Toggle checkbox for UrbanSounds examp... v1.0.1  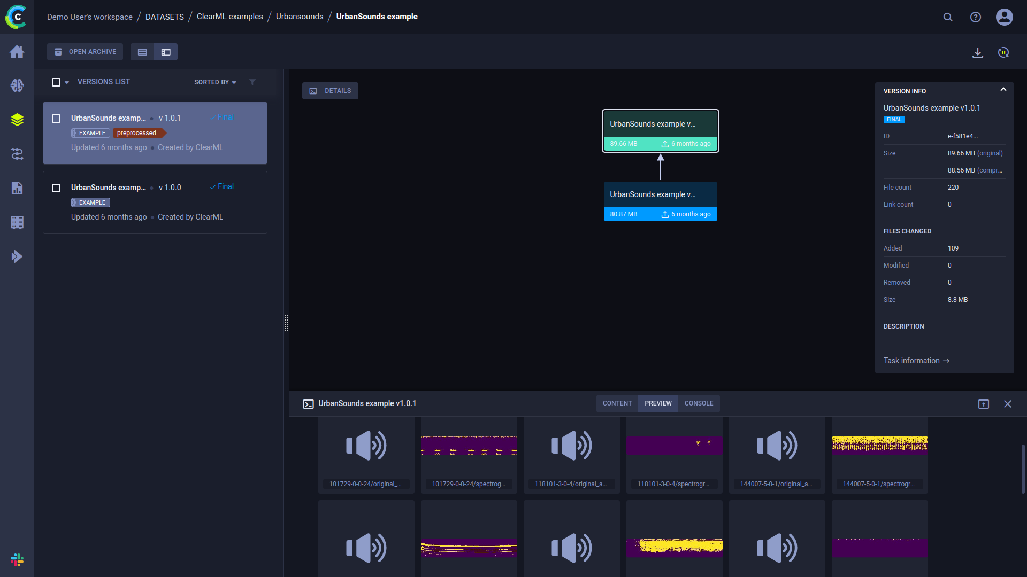[56, 118]
